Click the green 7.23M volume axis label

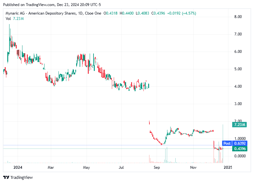(x=239, y=125)
